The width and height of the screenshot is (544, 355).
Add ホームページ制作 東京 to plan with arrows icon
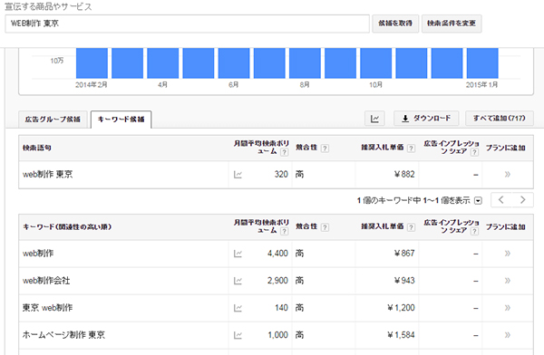tap(507, 335)
